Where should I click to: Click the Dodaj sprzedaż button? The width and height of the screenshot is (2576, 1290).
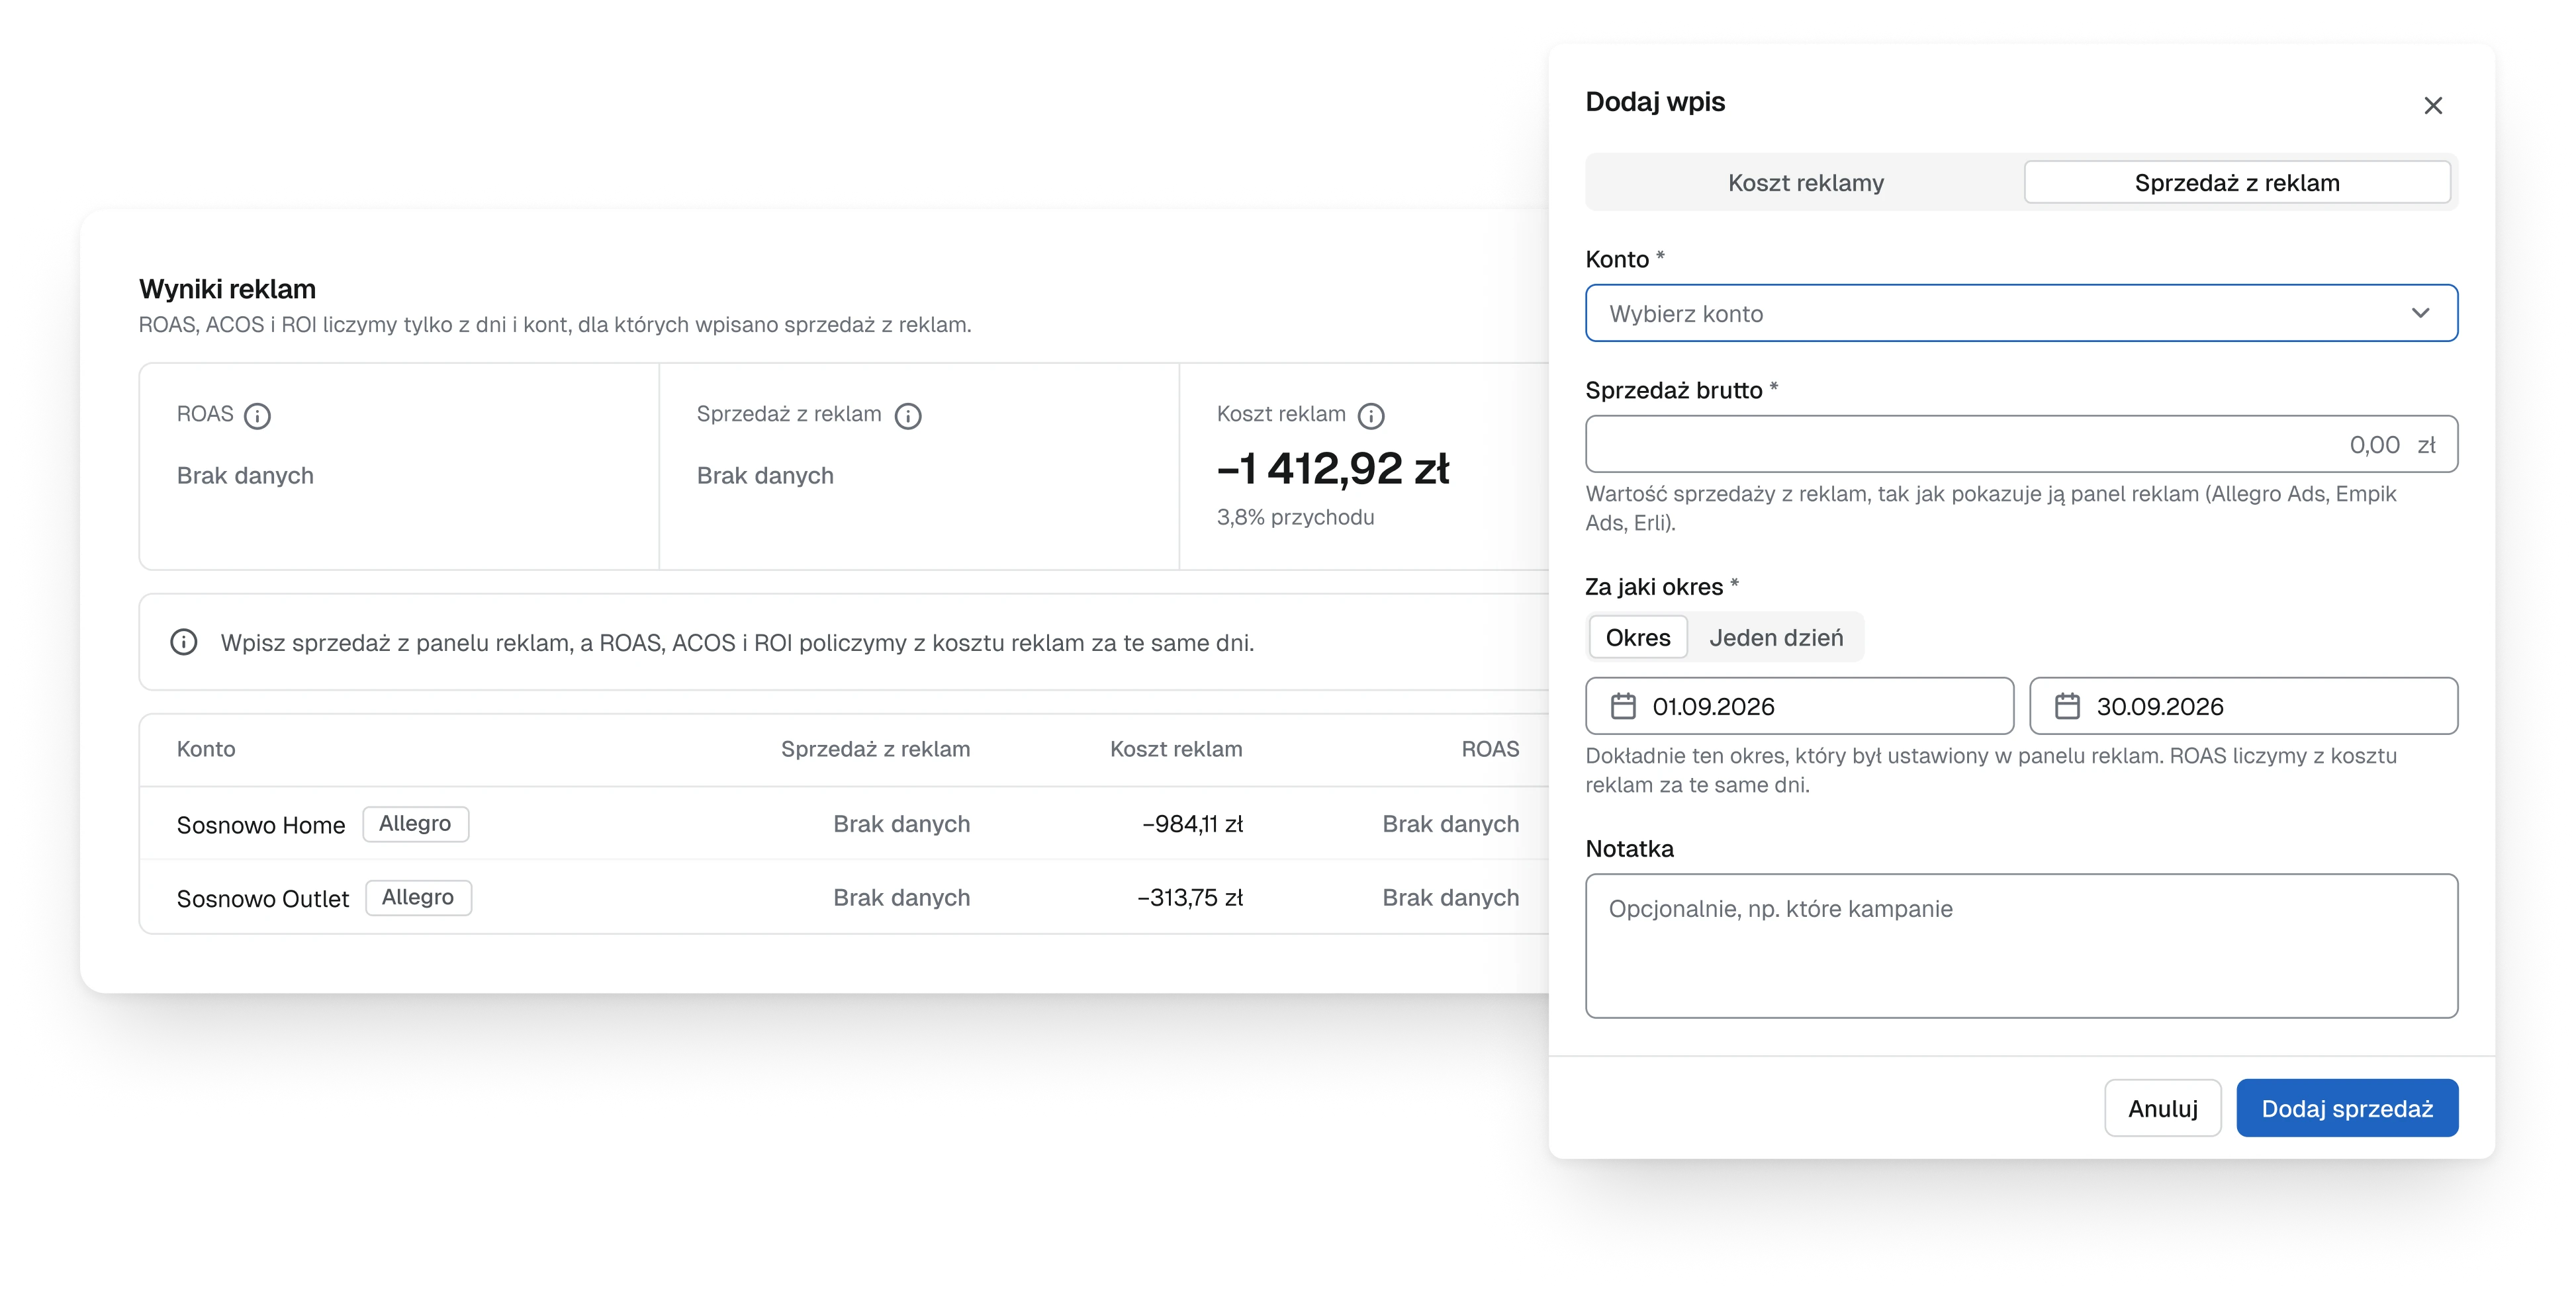[x=2347, y=1108]
